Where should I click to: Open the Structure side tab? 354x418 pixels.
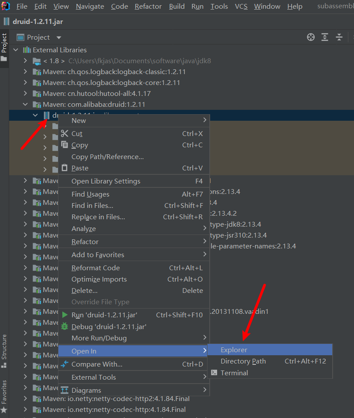point(4,351)
